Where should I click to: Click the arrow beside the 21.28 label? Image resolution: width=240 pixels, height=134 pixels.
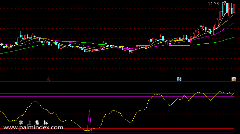[223, 3]
